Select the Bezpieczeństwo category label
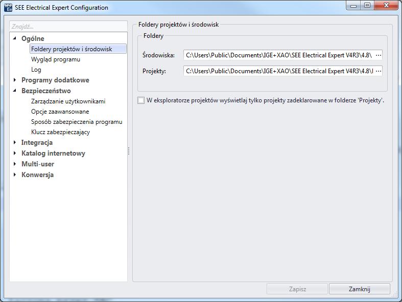 pyautogui.click(x=46, y=91)
